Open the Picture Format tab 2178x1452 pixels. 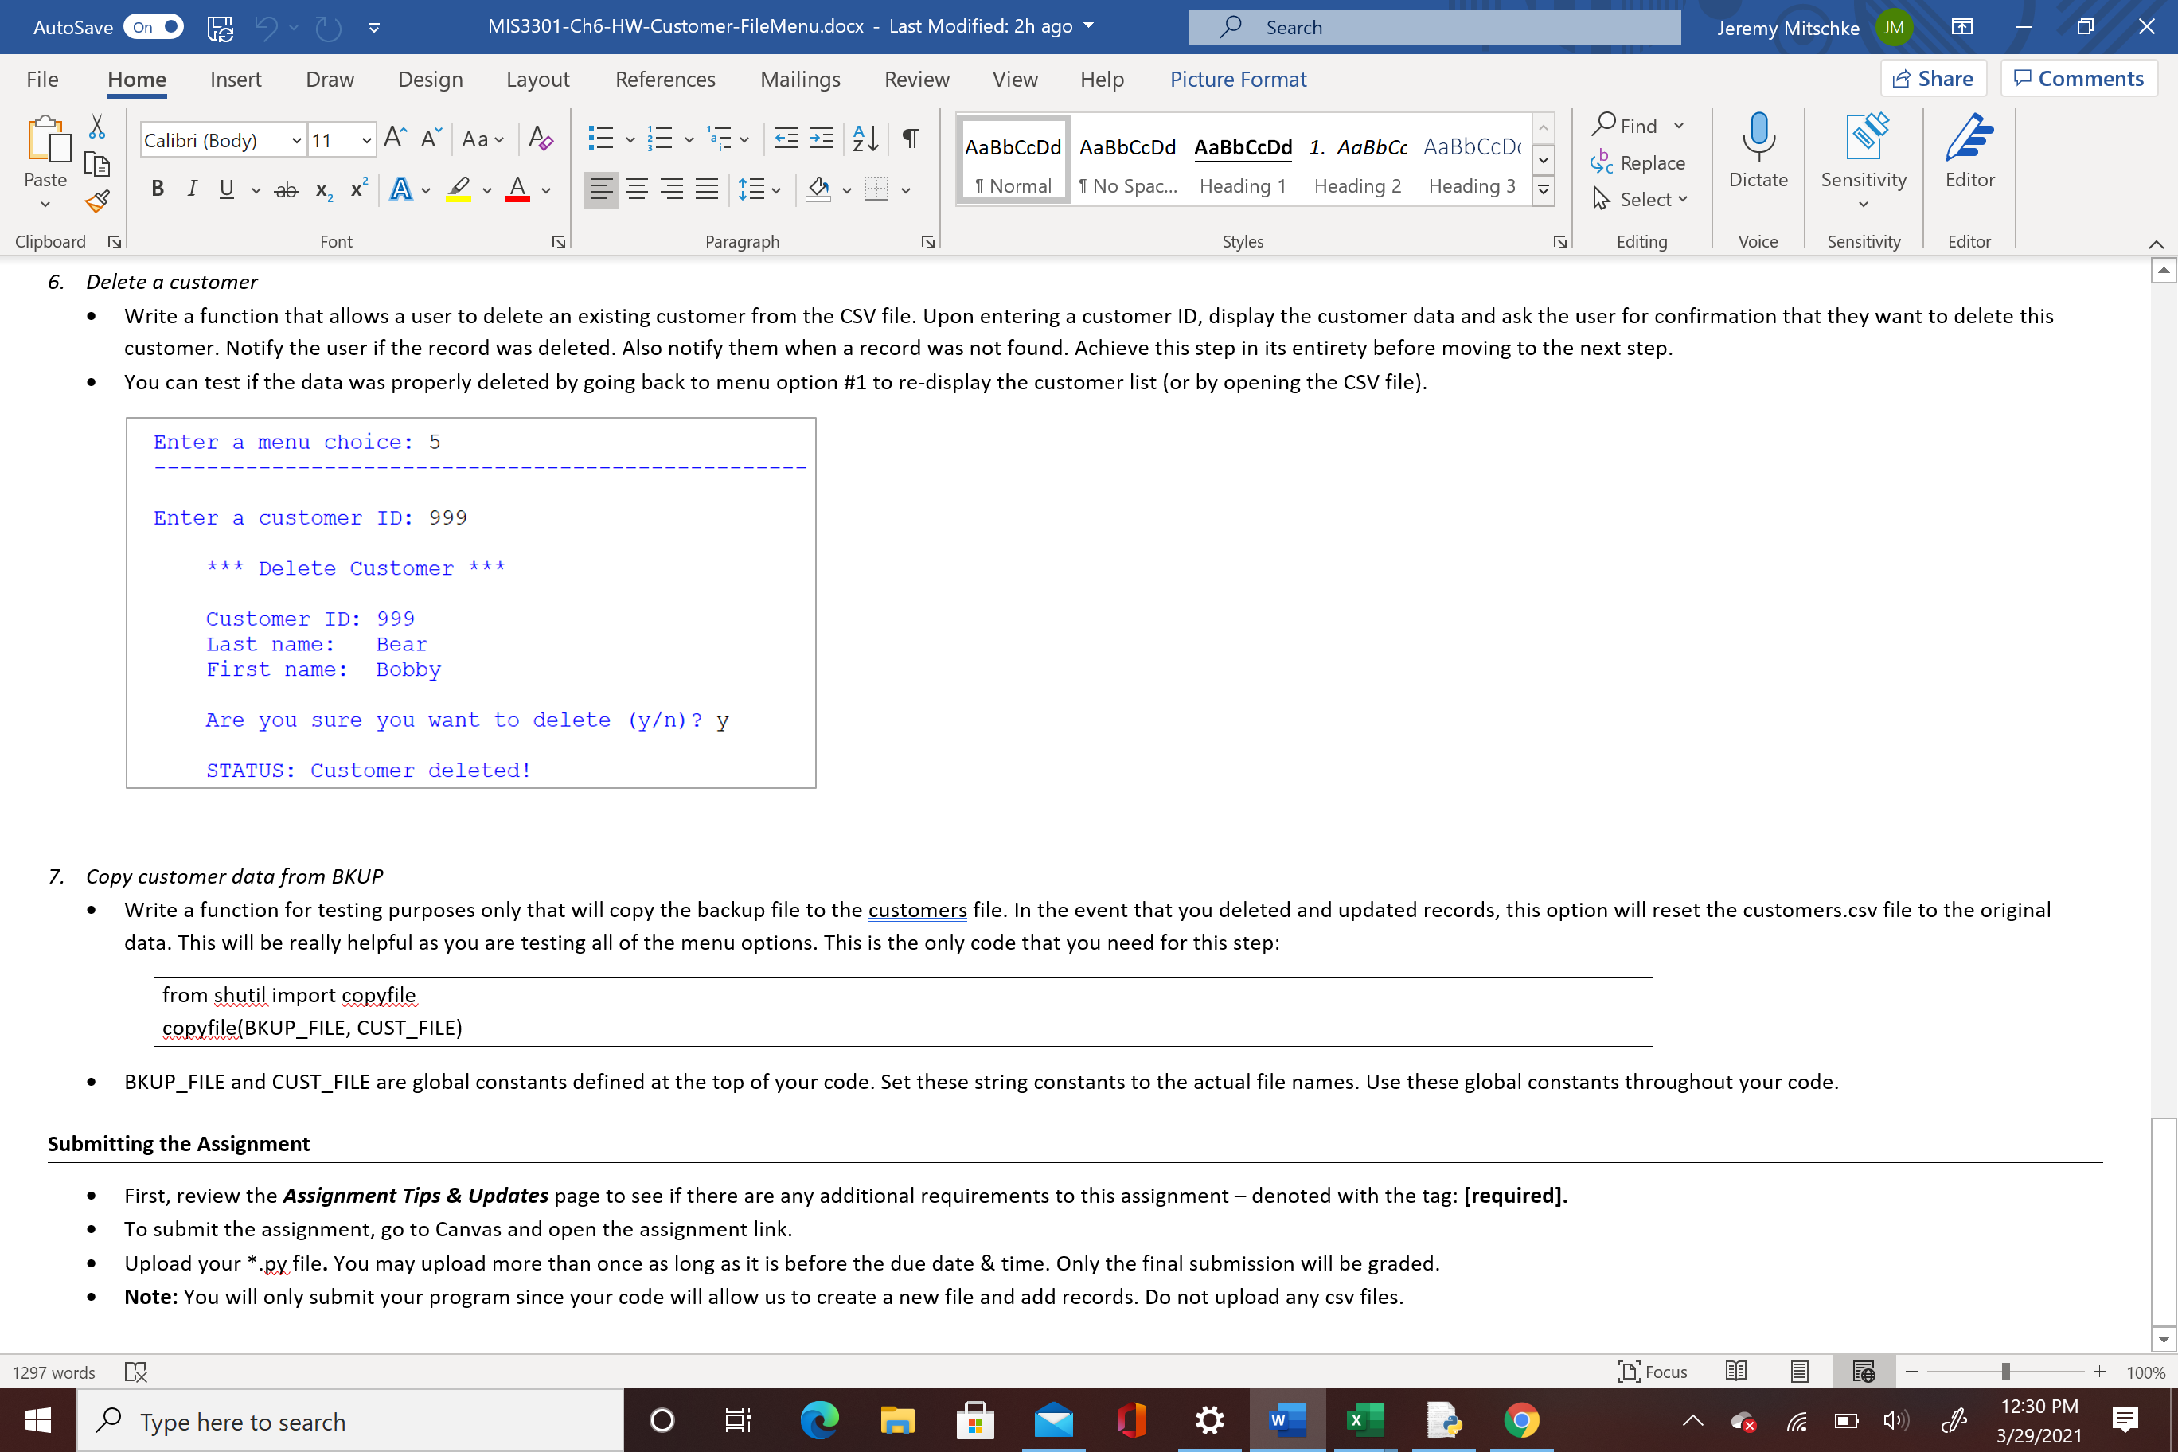click(1237, 80)
